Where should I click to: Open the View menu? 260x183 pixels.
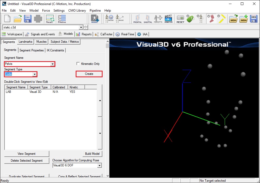[22, 11]
